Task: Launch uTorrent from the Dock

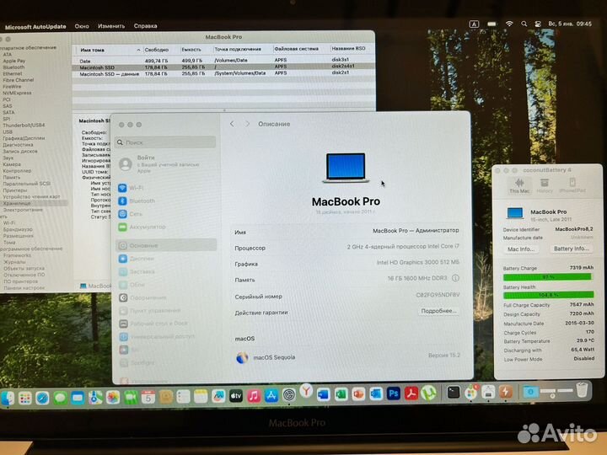Action: click(x=428, y=393)
